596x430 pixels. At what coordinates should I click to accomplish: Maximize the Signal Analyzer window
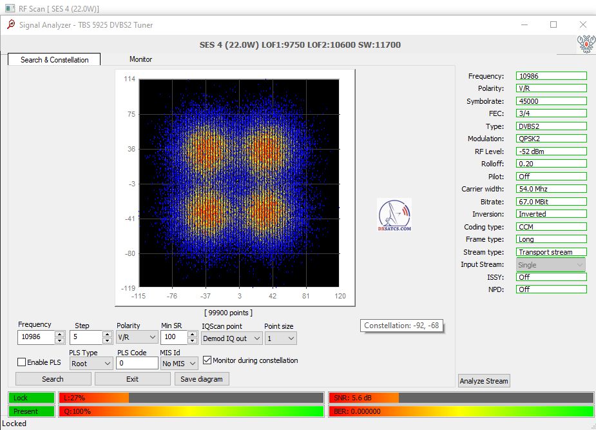pos(553,24)
